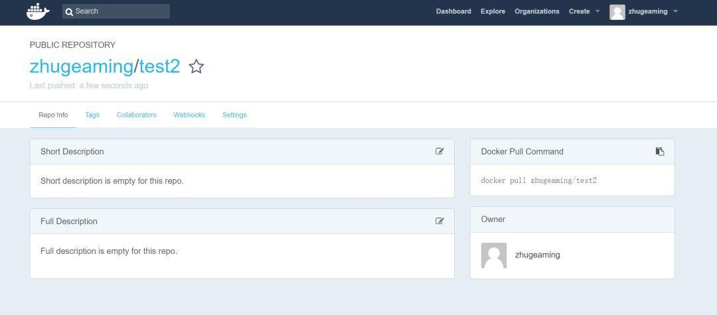Viewport: 717px width, 315px height.
Task: Copy the Docker pull command
Action: click(660, 152)
